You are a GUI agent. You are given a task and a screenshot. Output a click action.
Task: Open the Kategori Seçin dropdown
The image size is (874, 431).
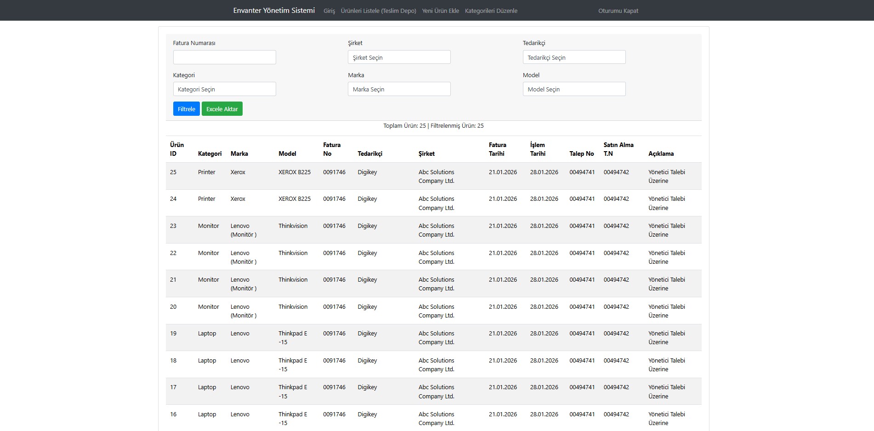click(224, 89)
